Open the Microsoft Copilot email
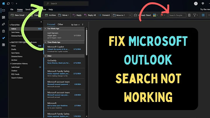 click(64, 49)
